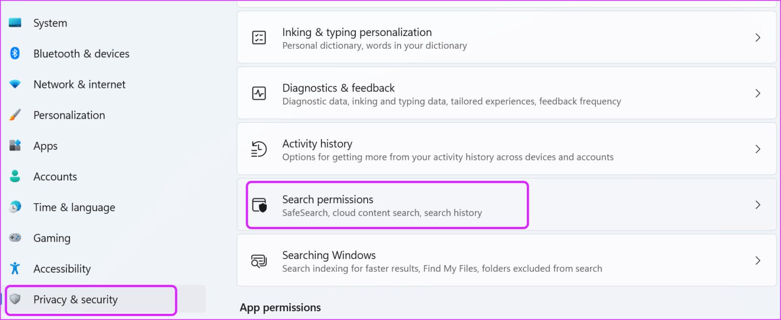
Task: Switch to the Accounts section
Action: (x=55, y=176)
